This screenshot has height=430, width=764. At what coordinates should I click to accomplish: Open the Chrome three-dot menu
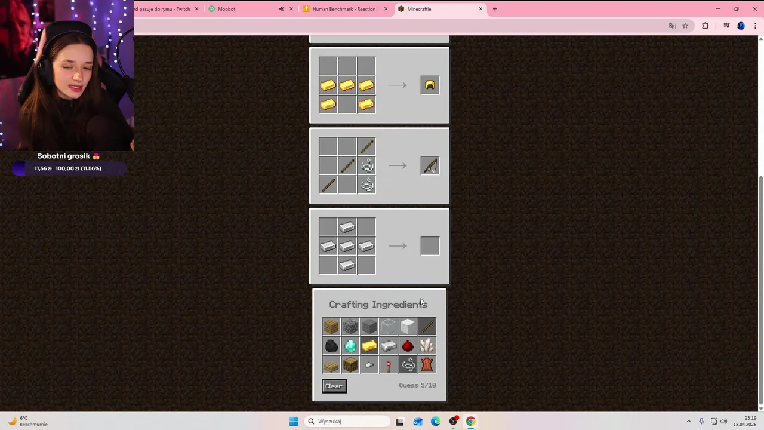click(x=755, y=26)
